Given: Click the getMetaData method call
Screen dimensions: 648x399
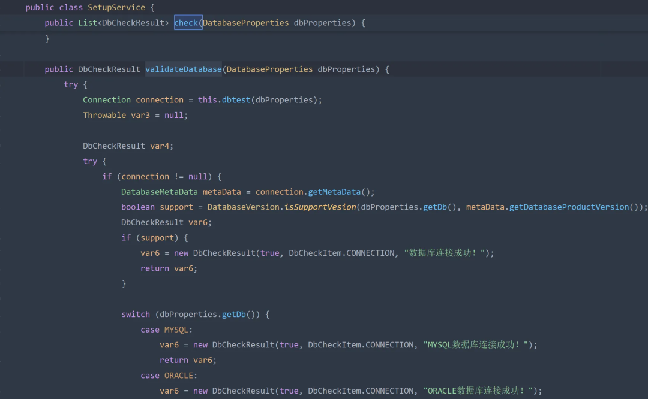Looking at the screenshot, I should [334, 192].
